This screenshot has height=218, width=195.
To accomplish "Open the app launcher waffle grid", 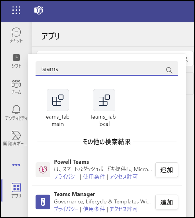I will pos(16,10).
